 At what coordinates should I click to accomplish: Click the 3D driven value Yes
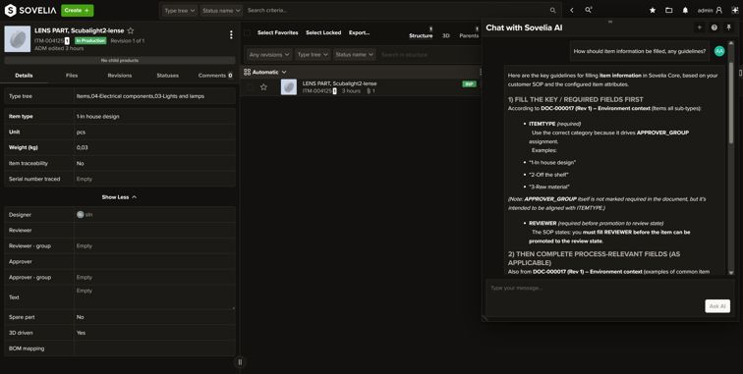pyautogui.click(x=81, y=333)
